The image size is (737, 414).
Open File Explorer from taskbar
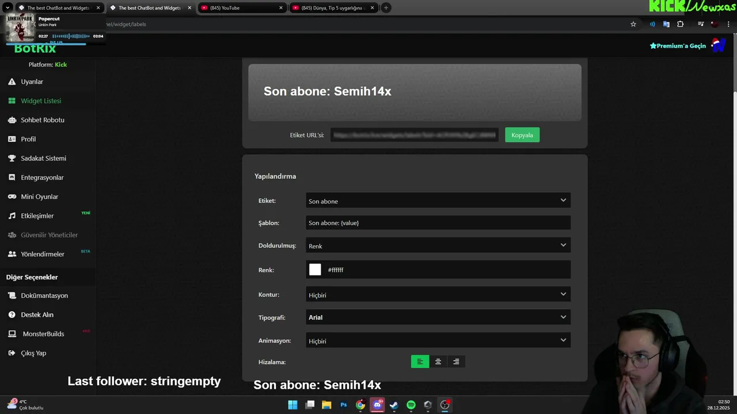coord(326,405)
